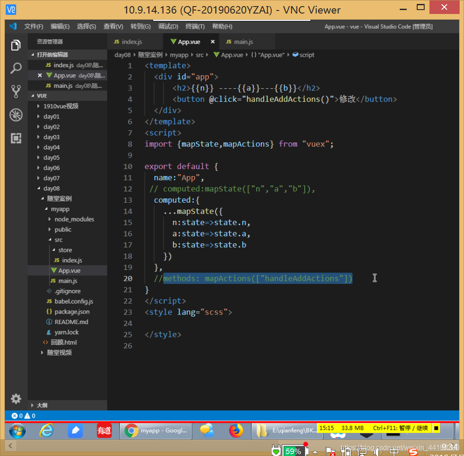Open 终端(T) menu
The width and height of the screenshot is (464, 456).
click(x=195, y=27)
